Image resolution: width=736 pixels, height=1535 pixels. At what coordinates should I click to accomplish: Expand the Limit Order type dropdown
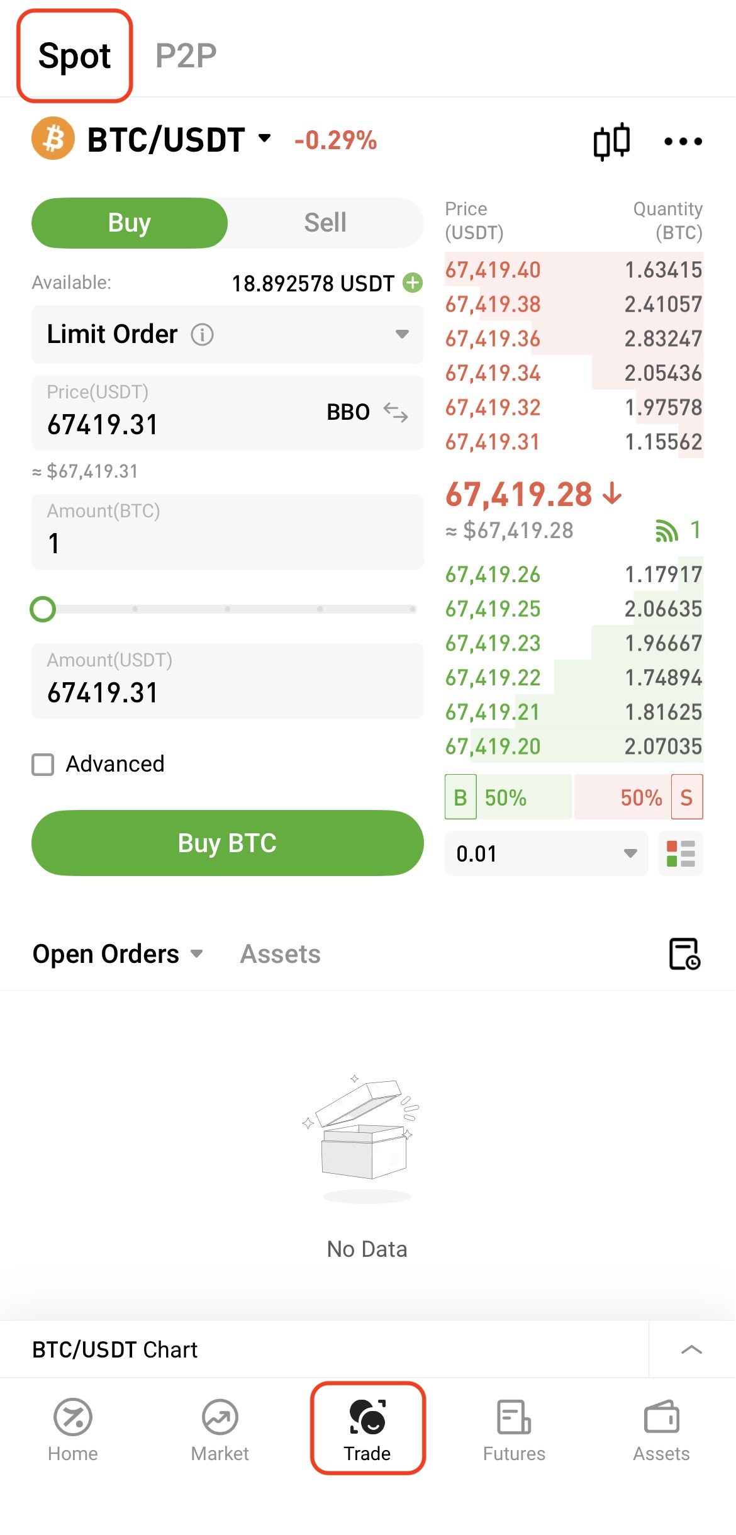[x=401, y=334]
